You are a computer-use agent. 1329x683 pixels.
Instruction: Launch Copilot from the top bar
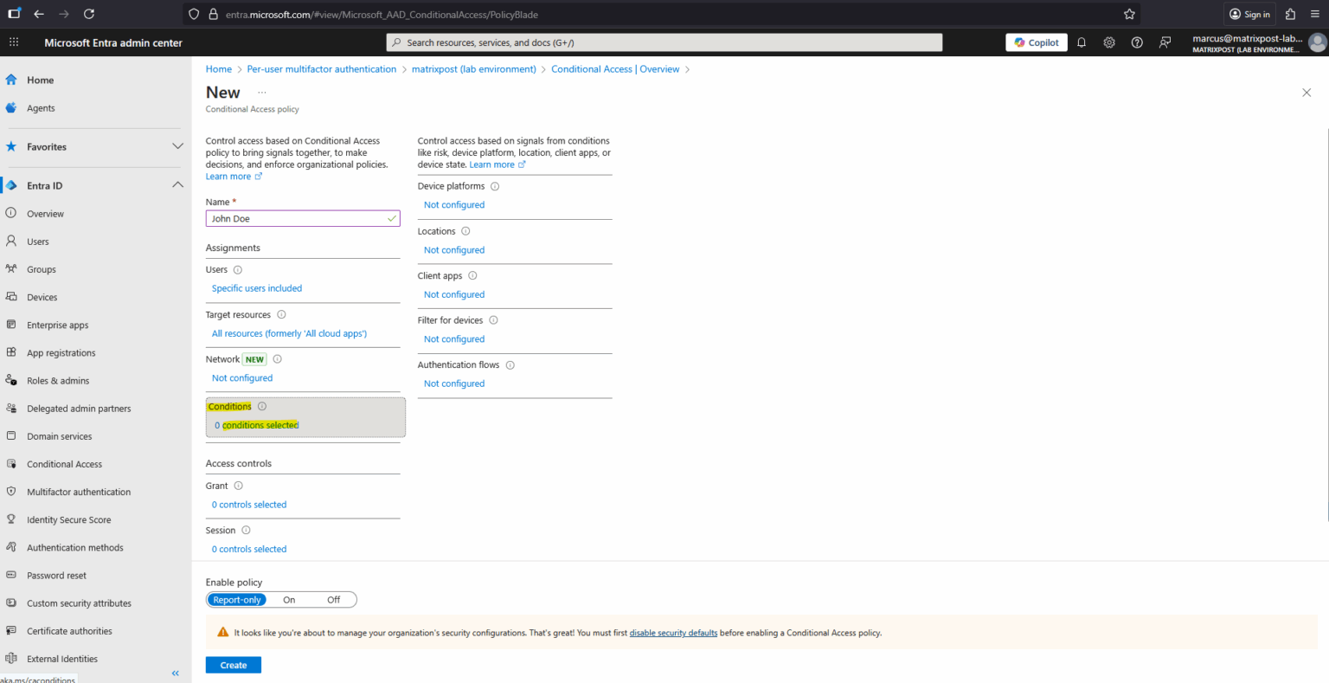pos(1036,42)
